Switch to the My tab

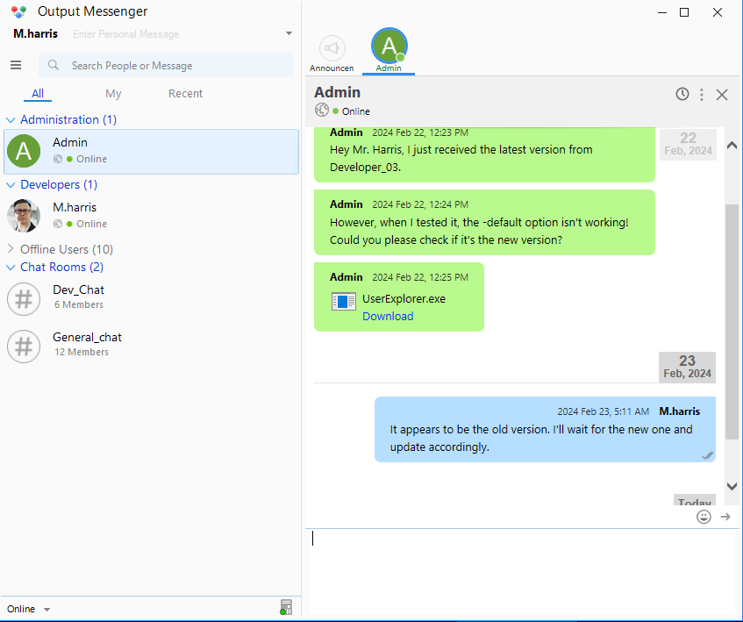[113, 94]
